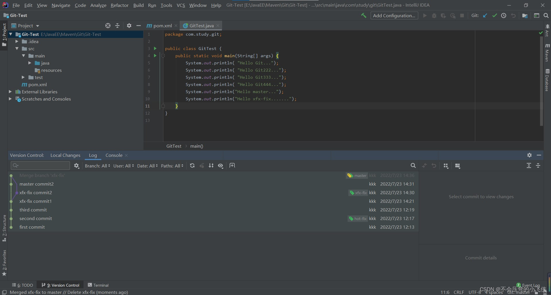Click the editor vertical scrollbar
This screenshot has height=295, width=551.
[x=541, y=81]
